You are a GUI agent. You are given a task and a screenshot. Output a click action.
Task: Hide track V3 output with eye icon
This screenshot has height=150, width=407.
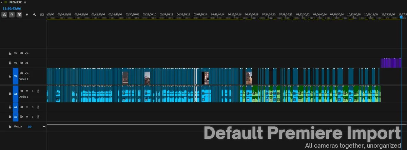point(27,53)
